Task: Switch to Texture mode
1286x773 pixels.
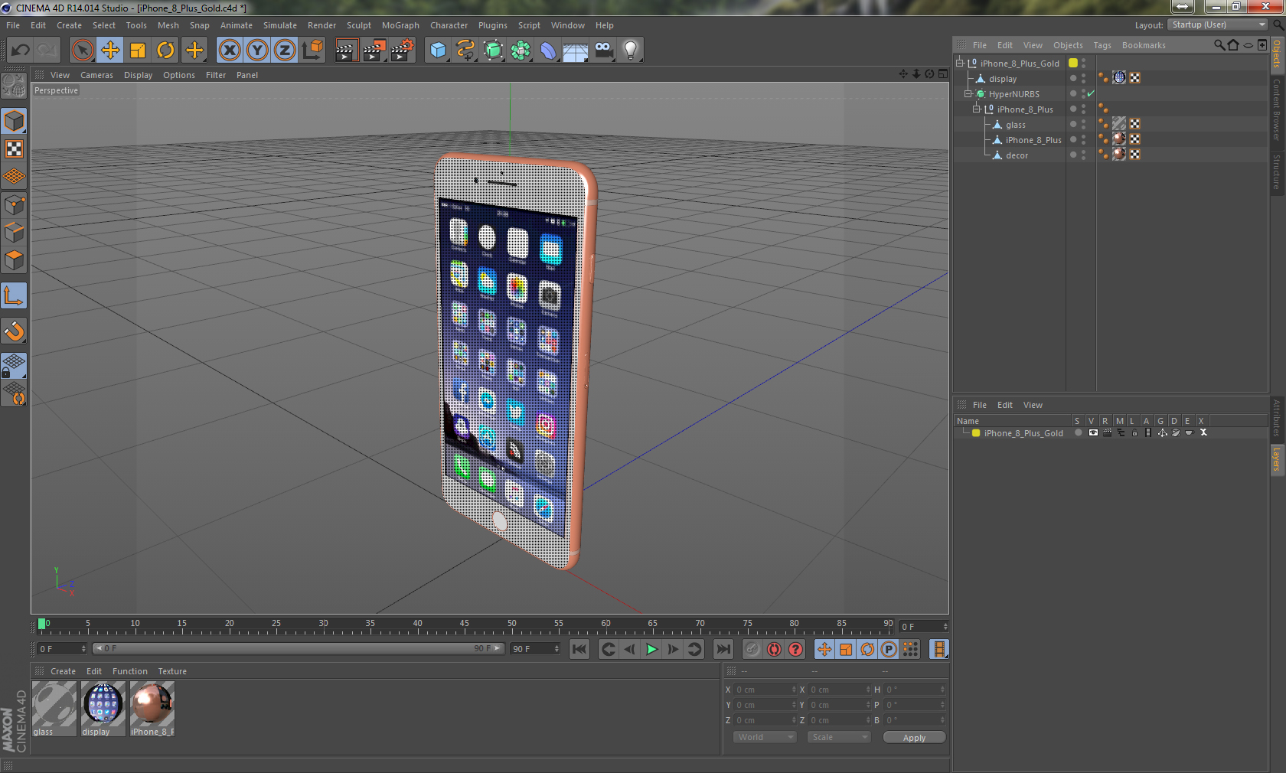Action: (14, 149)
